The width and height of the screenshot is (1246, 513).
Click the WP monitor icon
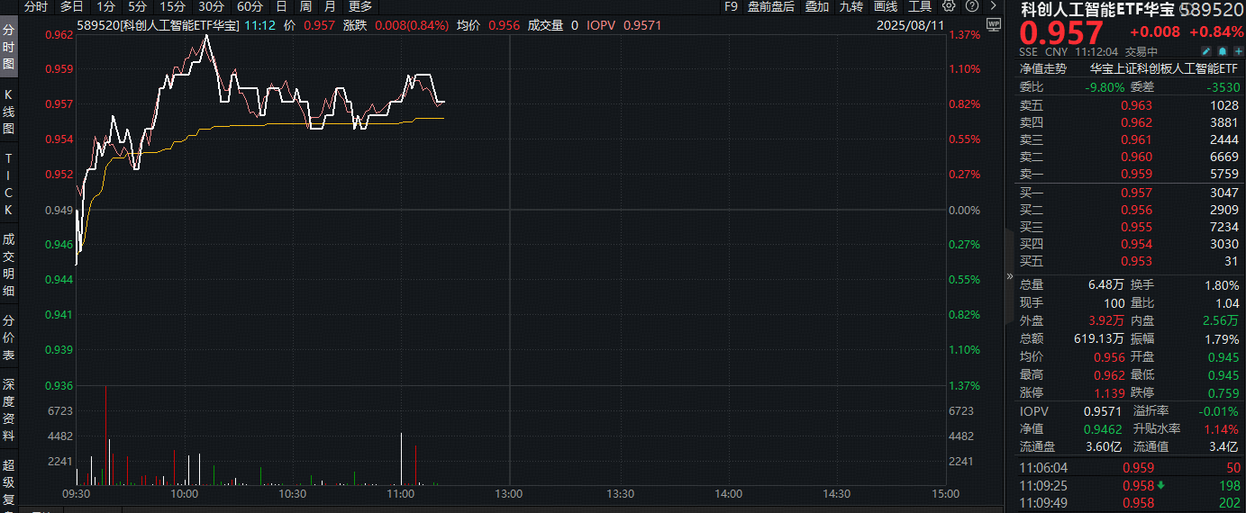tap(992, 25)
